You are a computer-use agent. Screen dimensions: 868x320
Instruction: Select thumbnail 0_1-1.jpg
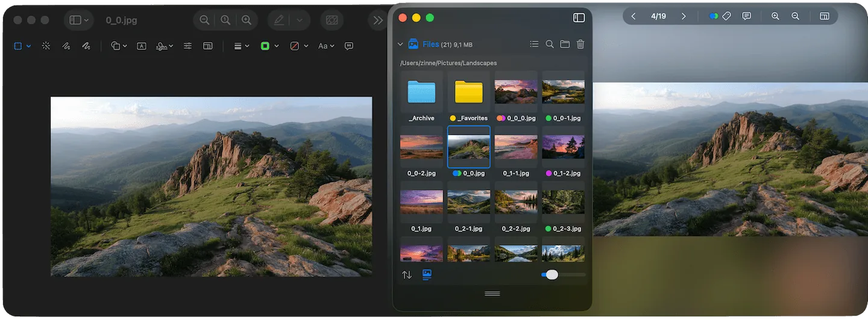tap(516, 147)
